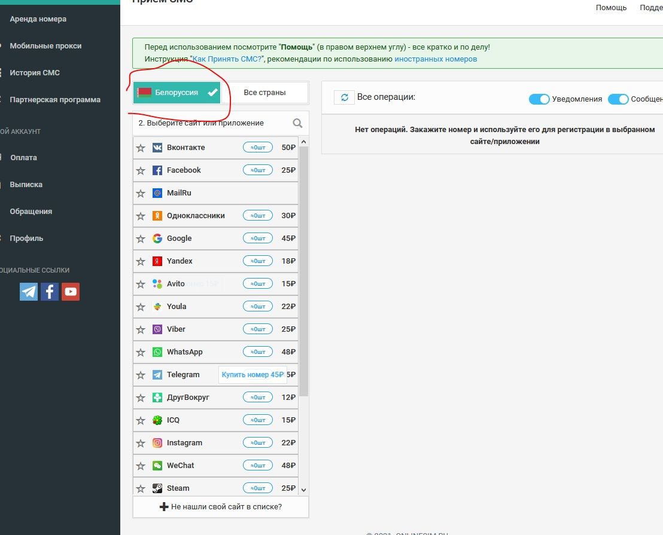663x535 pixels.
Task: Favorite ДругВокруг with its star icon
Action: click(141, 398)
